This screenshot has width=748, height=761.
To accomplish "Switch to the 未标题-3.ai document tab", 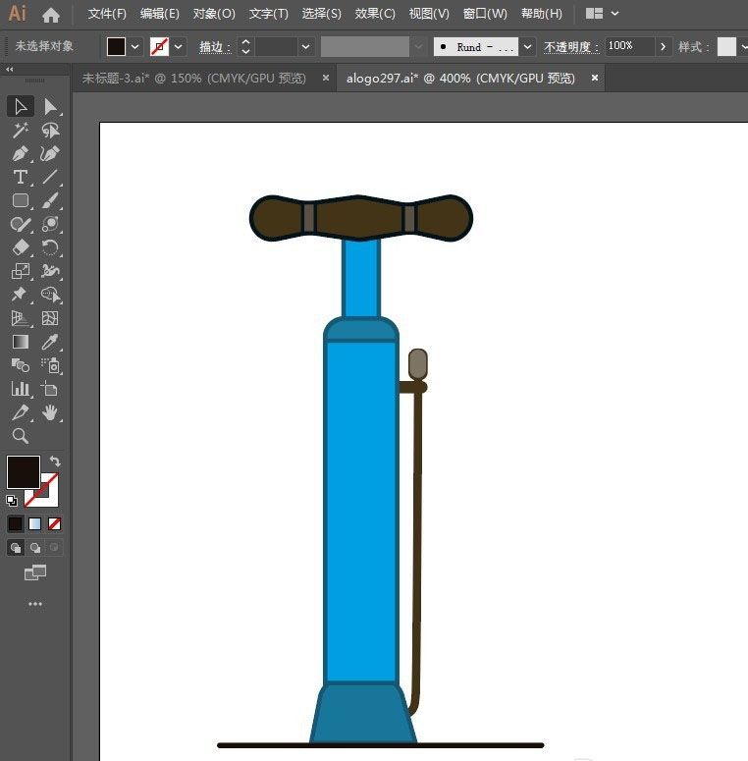I will [x=193, y=79].
